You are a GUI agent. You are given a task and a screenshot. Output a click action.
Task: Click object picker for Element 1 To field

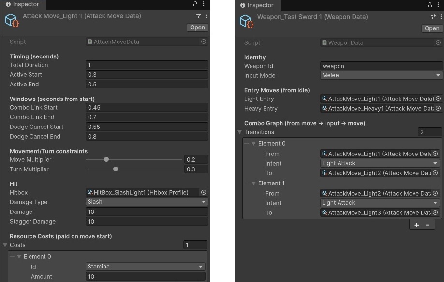coord(435,212)
